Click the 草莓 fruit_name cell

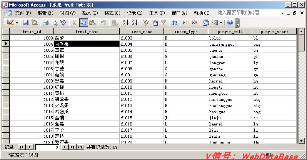coord(87,50)
